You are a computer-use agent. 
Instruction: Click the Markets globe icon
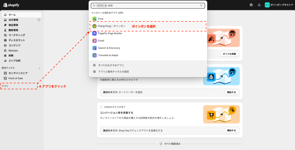coord(5,51)
